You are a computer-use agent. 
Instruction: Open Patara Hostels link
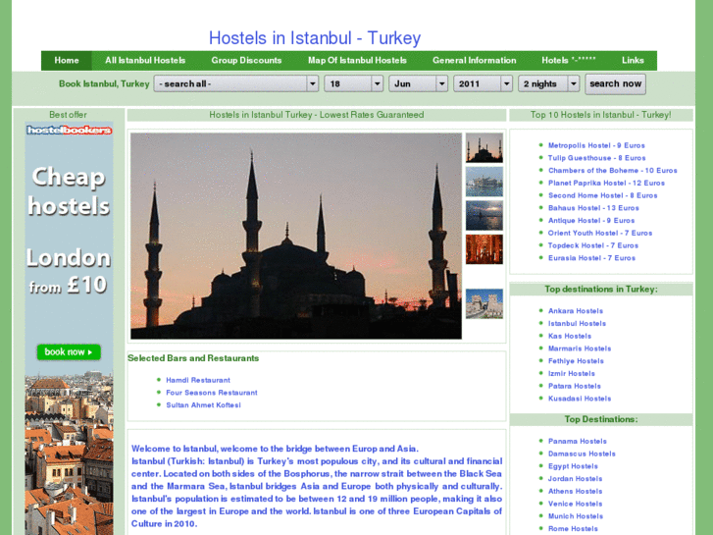point(575,386)
